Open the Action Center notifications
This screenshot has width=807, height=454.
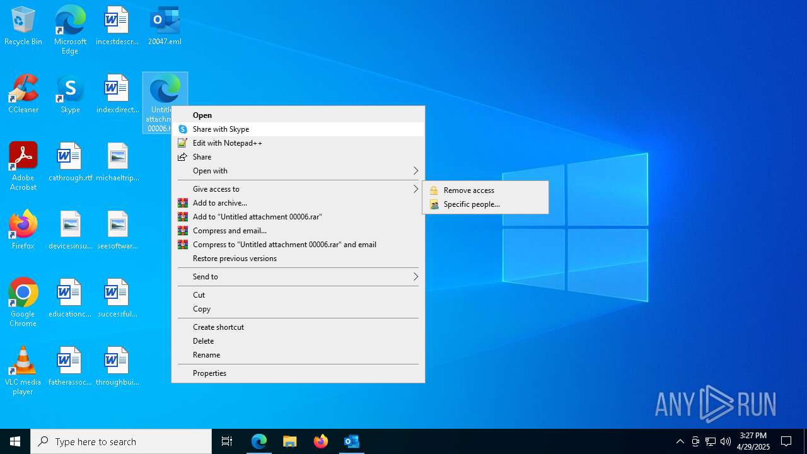pos(786,441)
